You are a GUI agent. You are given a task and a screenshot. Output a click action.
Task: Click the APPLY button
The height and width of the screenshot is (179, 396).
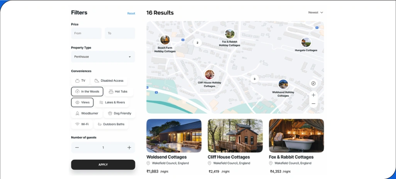pos(103,165)
